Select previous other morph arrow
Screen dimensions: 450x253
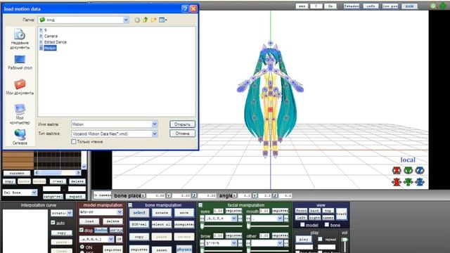tap(248, 243)
